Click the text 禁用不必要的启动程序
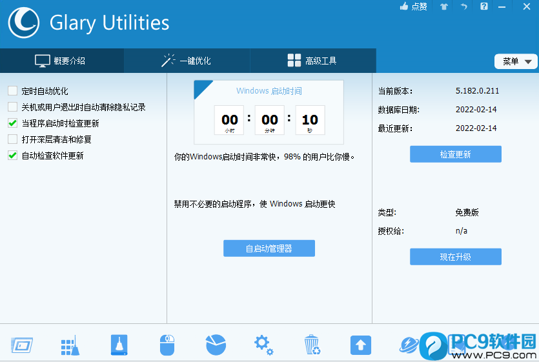Image resolution: width=539 pixels, height=362 pixels. (x=212, y=204)
